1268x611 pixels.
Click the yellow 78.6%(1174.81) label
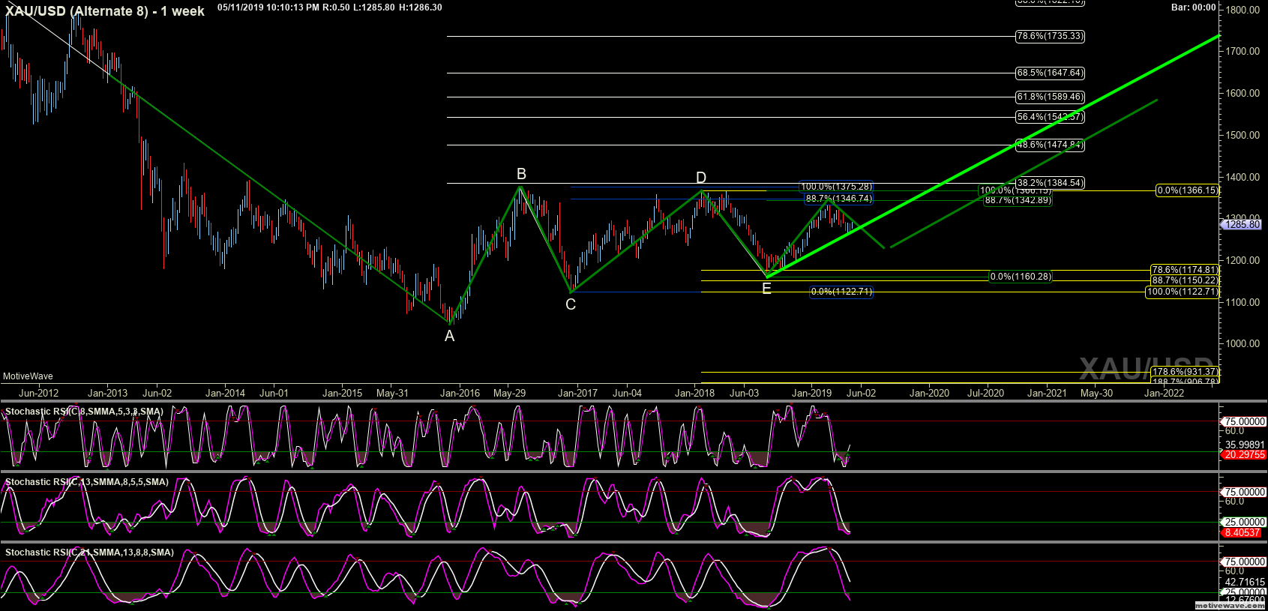[x=1185, y=270]
